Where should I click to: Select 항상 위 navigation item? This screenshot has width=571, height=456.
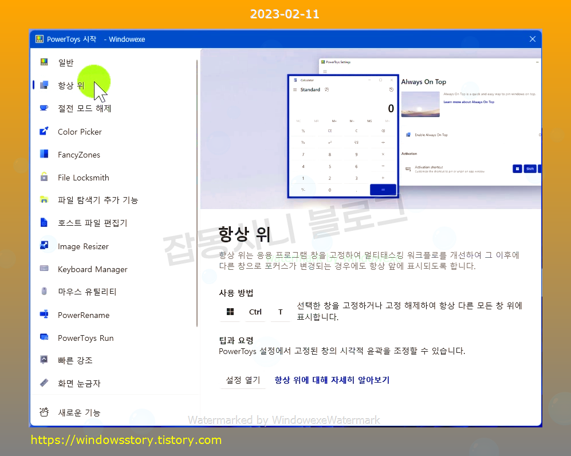(115, 85)
